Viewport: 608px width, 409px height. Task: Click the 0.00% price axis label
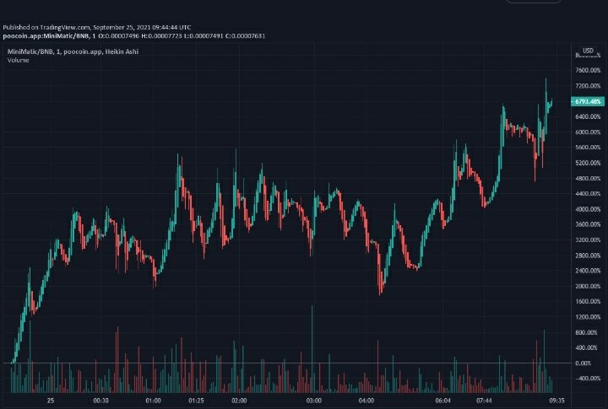pyautogui.click(x=584, y=363)
